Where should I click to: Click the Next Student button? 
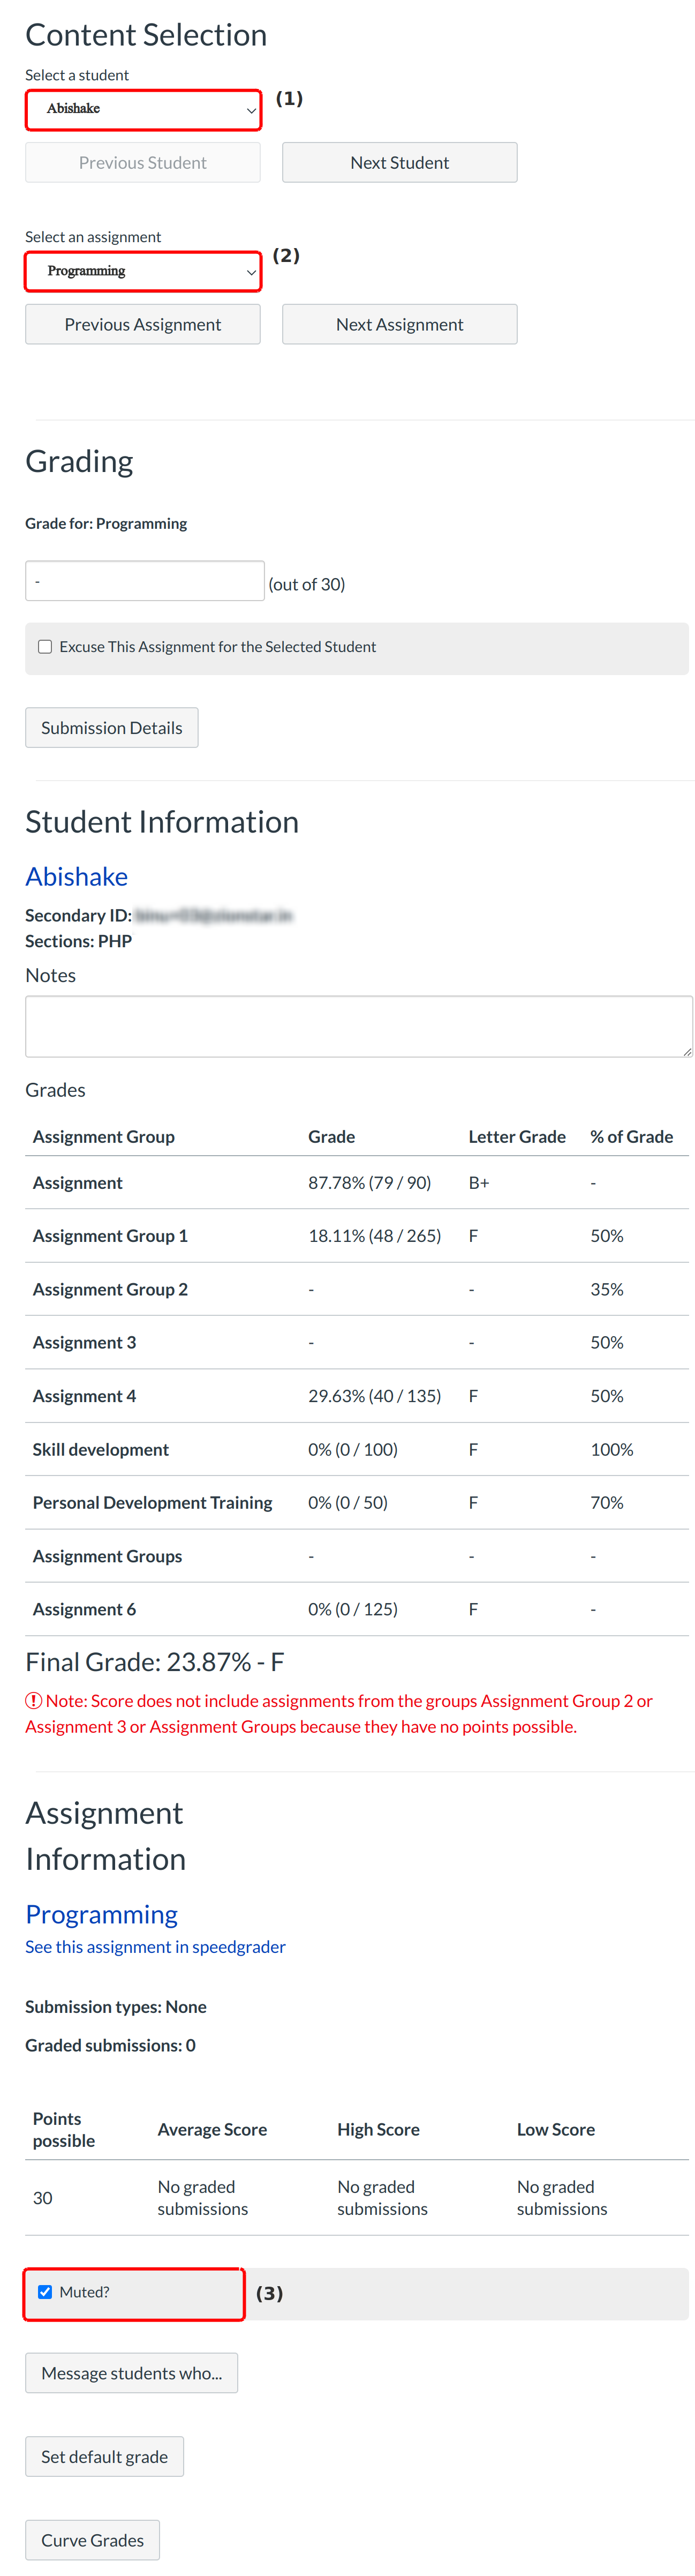click(x=399, y=163)
